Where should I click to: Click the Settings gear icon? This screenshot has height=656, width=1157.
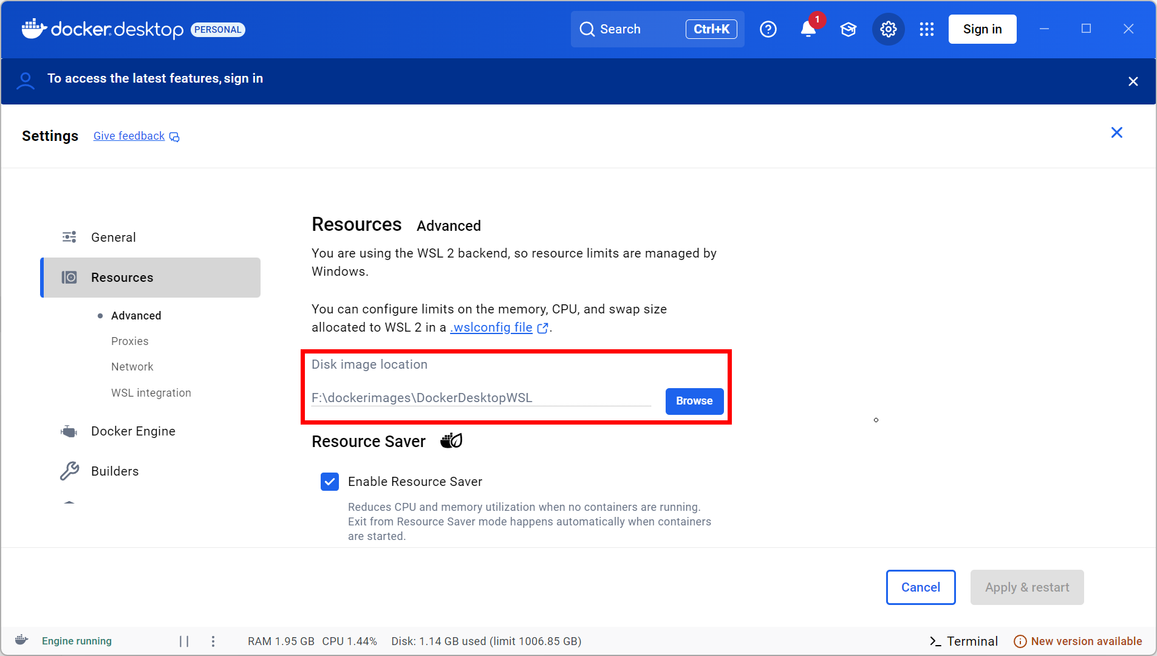tap(889, 29)
